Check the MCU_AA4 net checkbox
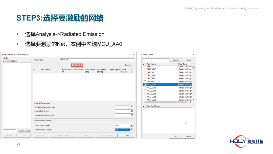The image size is (273, 154). [145, 97]
